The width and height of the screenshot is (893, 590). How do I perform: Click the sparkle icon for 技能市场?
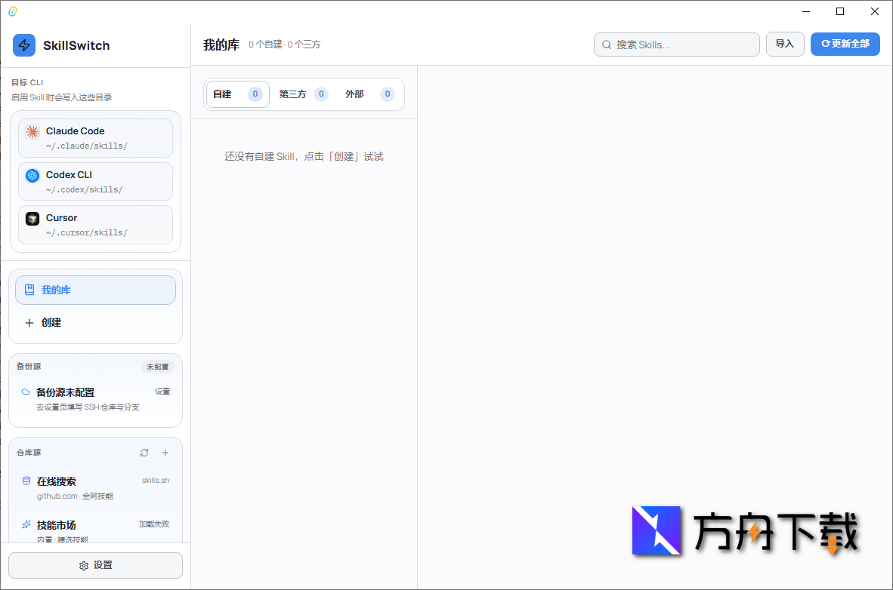click(26, 524)
